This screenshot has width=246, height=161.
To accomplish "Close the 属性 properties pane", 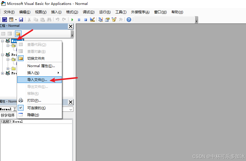I will click(70, 102).
